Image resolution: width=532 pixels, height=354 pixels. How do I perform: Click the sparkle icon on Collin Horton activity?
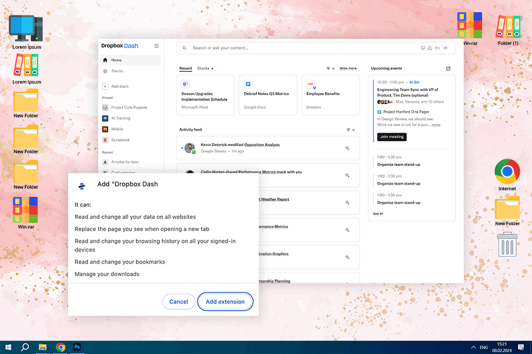(347, 175)
